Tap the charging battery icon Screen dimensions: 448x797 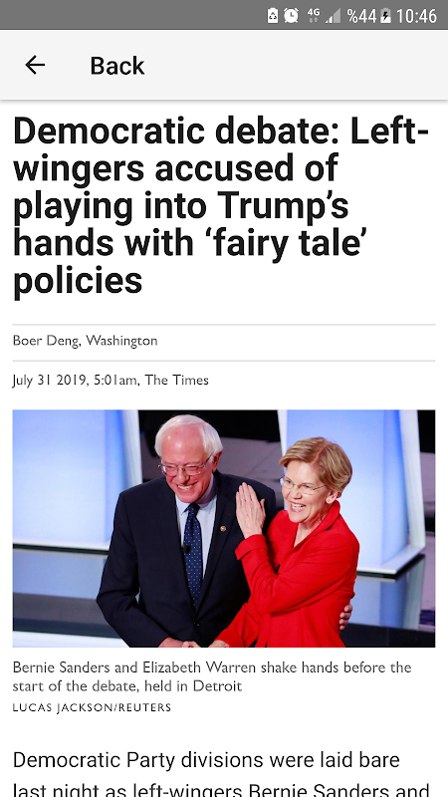(386, 16)
